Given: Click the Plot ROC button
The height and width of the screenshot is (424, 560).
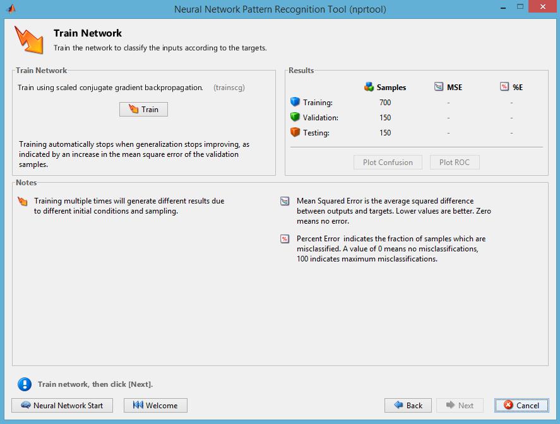Looking at the screenshot, I should 455,163.
